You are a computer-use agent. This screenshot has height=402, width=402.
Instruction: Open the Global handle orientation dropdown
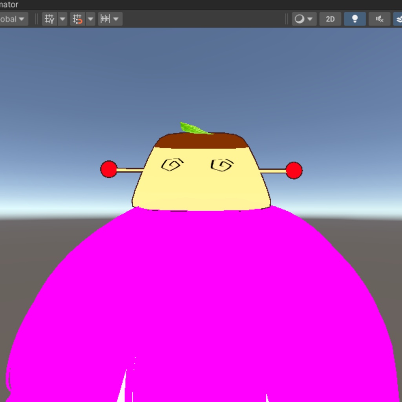pyautogui.click(x=12, y=19)
